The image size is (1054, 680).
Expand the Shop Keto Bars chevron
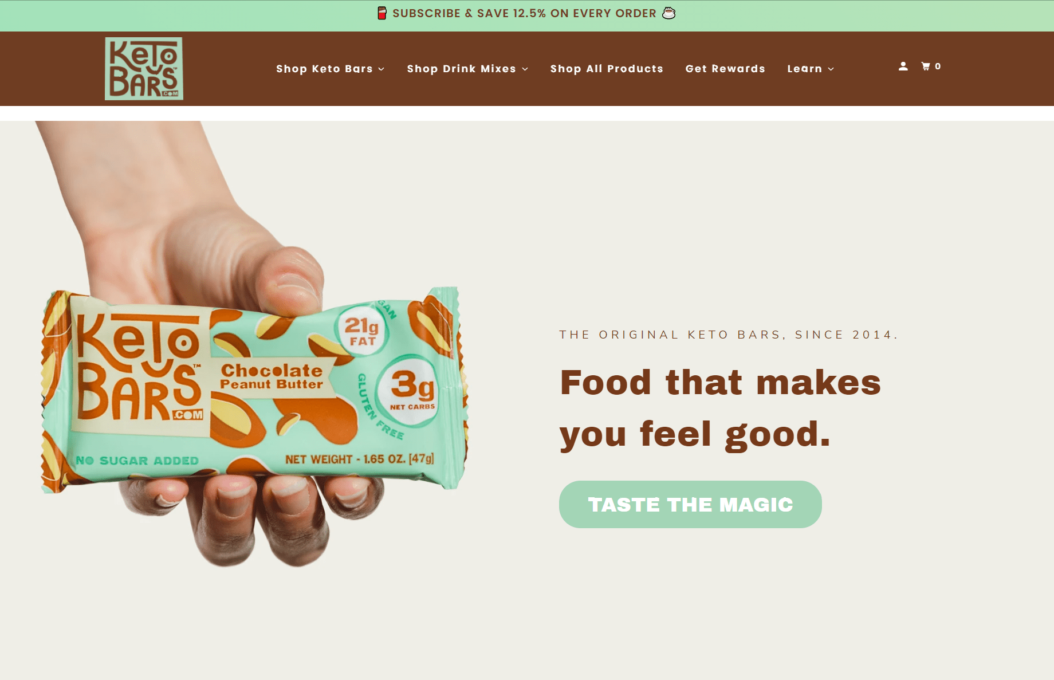382,69
